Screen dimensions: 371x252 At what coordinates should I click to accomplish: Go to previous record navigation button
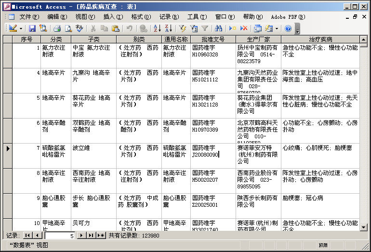pos(38,236)
